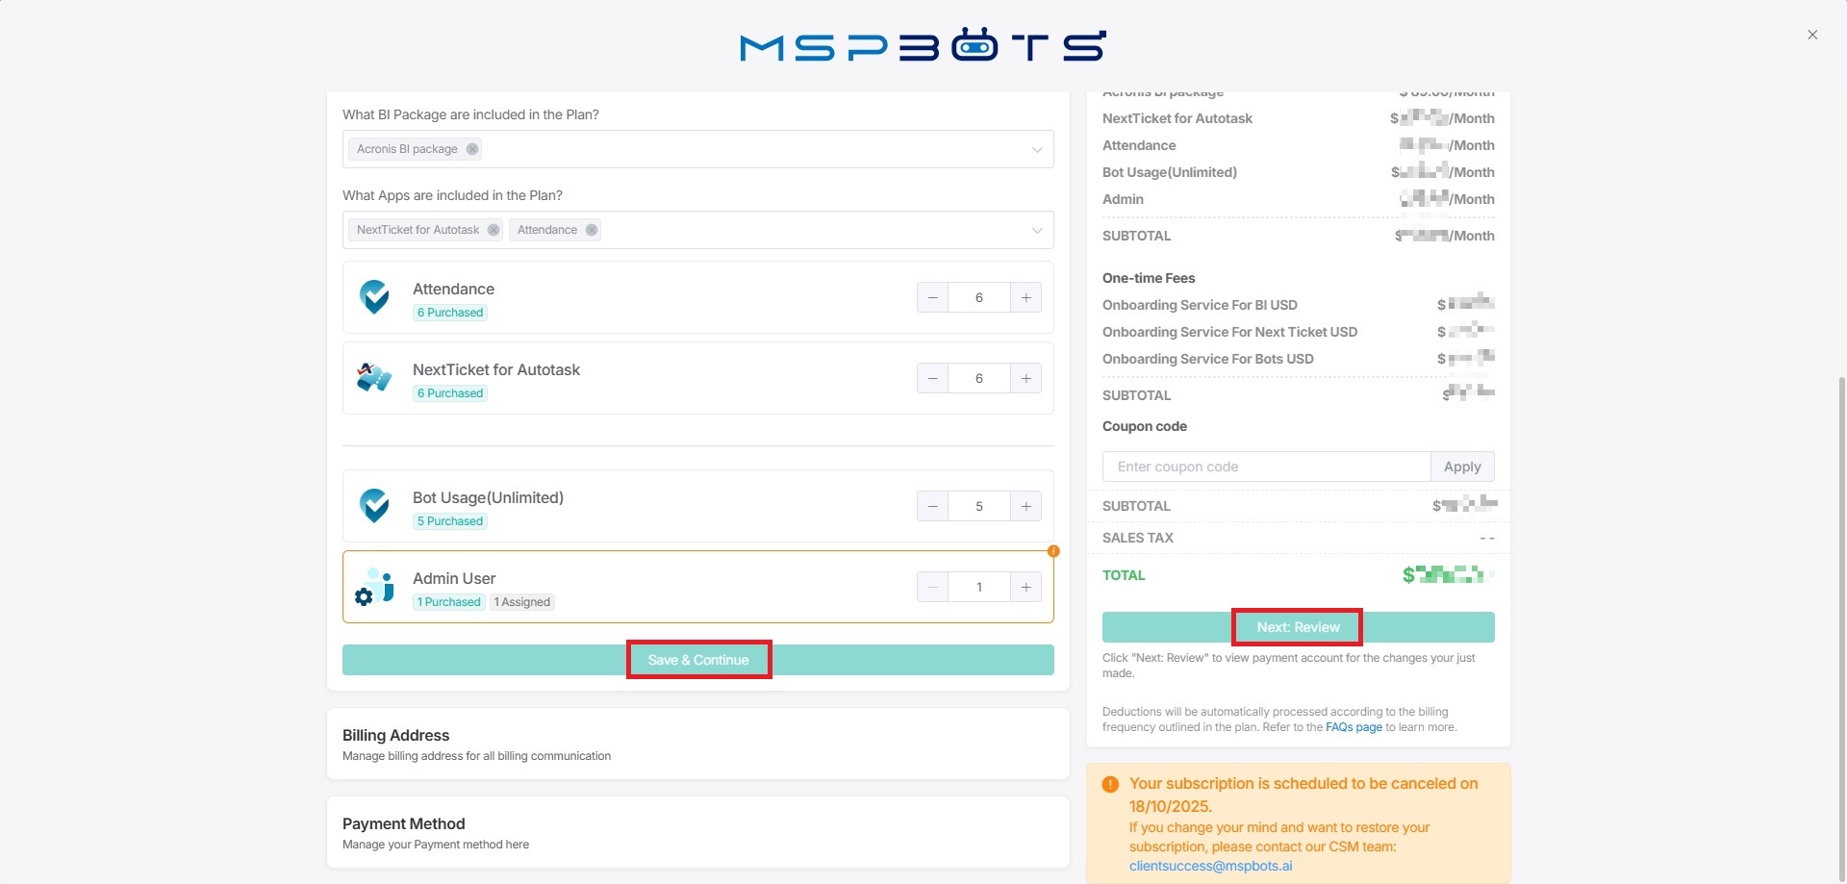
Task: Click the Save & Continue button
Action: tap(698, 660)
